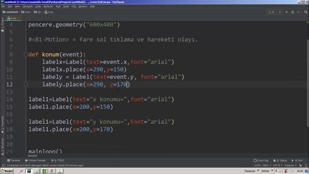Click debugger connection failed status message
Screen dimensions: 309x174
click(x=45, y=165)
